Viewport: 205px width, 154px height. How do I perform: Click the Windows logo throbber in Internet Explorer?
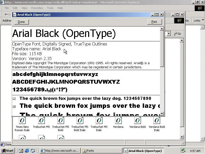tap(200, 8)
